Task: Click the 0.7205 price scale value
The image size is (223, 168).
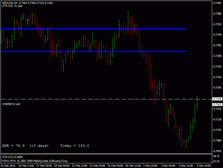Action: [217, 87]
